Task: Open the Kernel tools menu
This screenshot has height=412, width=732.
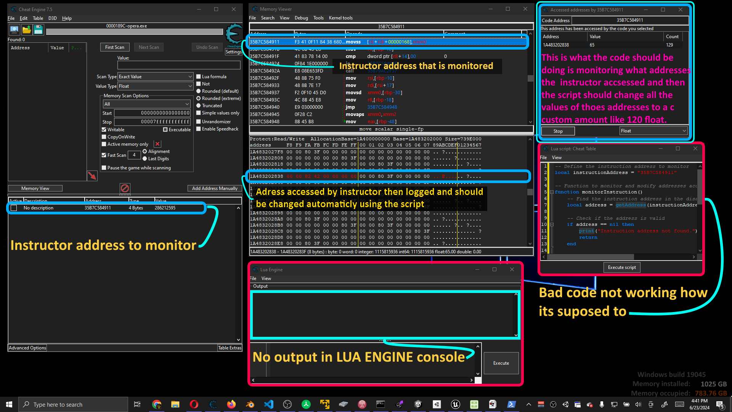Action: click(340, 18)
